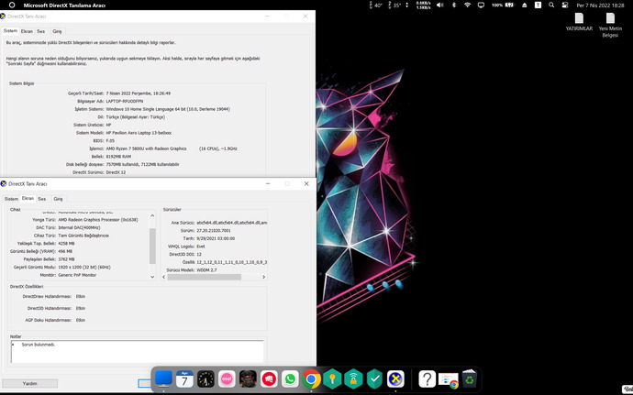633x395 pixels.
Task: Click the WDDM 2.7 driver model value
Action: (206, 270)
